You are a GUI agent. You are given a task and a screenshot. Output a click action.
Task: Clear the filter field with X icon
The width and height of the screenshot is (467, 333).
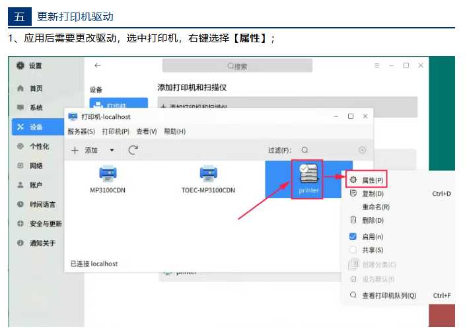362,150
